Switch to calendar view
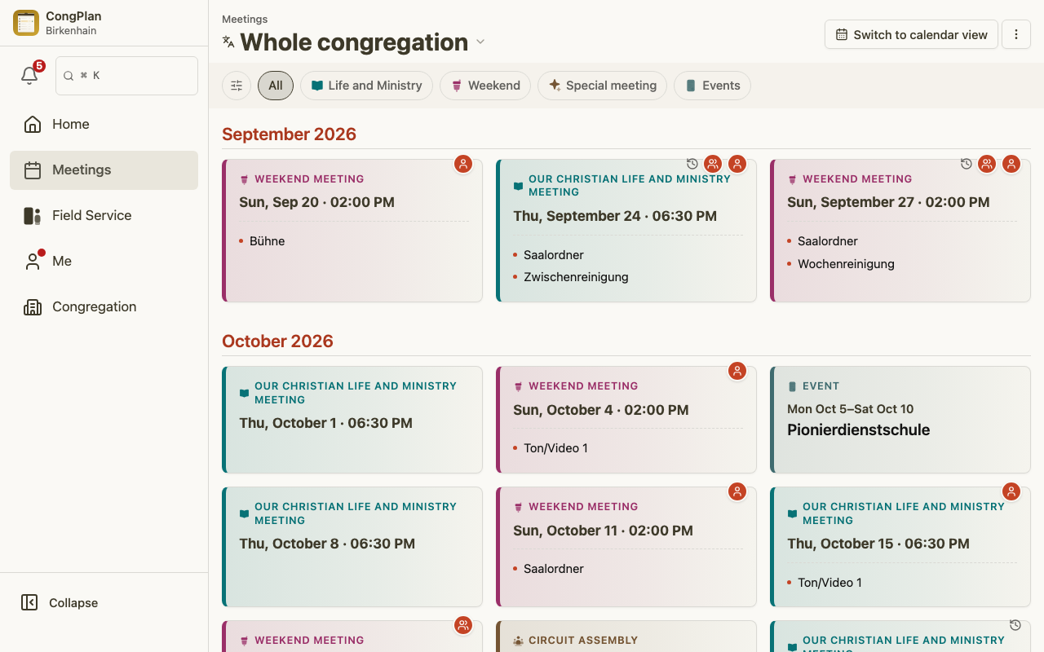The width and height of the screenshot is (1044, 652). (x=911, y=34)
